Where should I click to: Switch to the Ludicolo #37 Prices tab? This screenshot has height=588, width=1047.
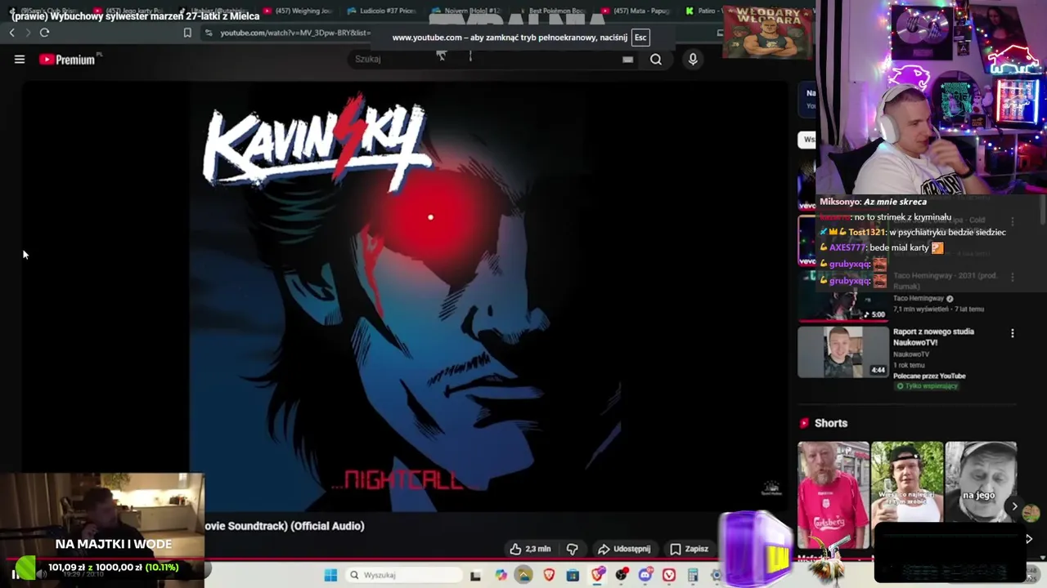pyautogui.click(x=380, y=11)
